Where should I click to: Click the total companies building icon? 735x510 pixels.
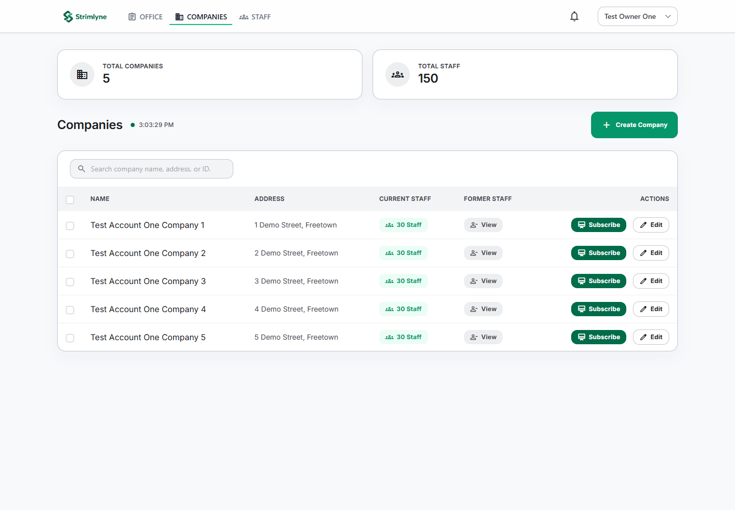point(82,74)
